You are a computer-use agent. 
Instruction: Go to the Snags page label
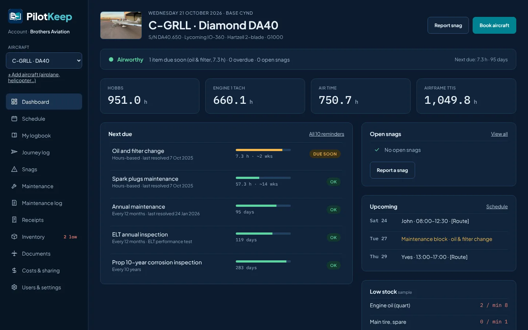[x=29, y=169]
